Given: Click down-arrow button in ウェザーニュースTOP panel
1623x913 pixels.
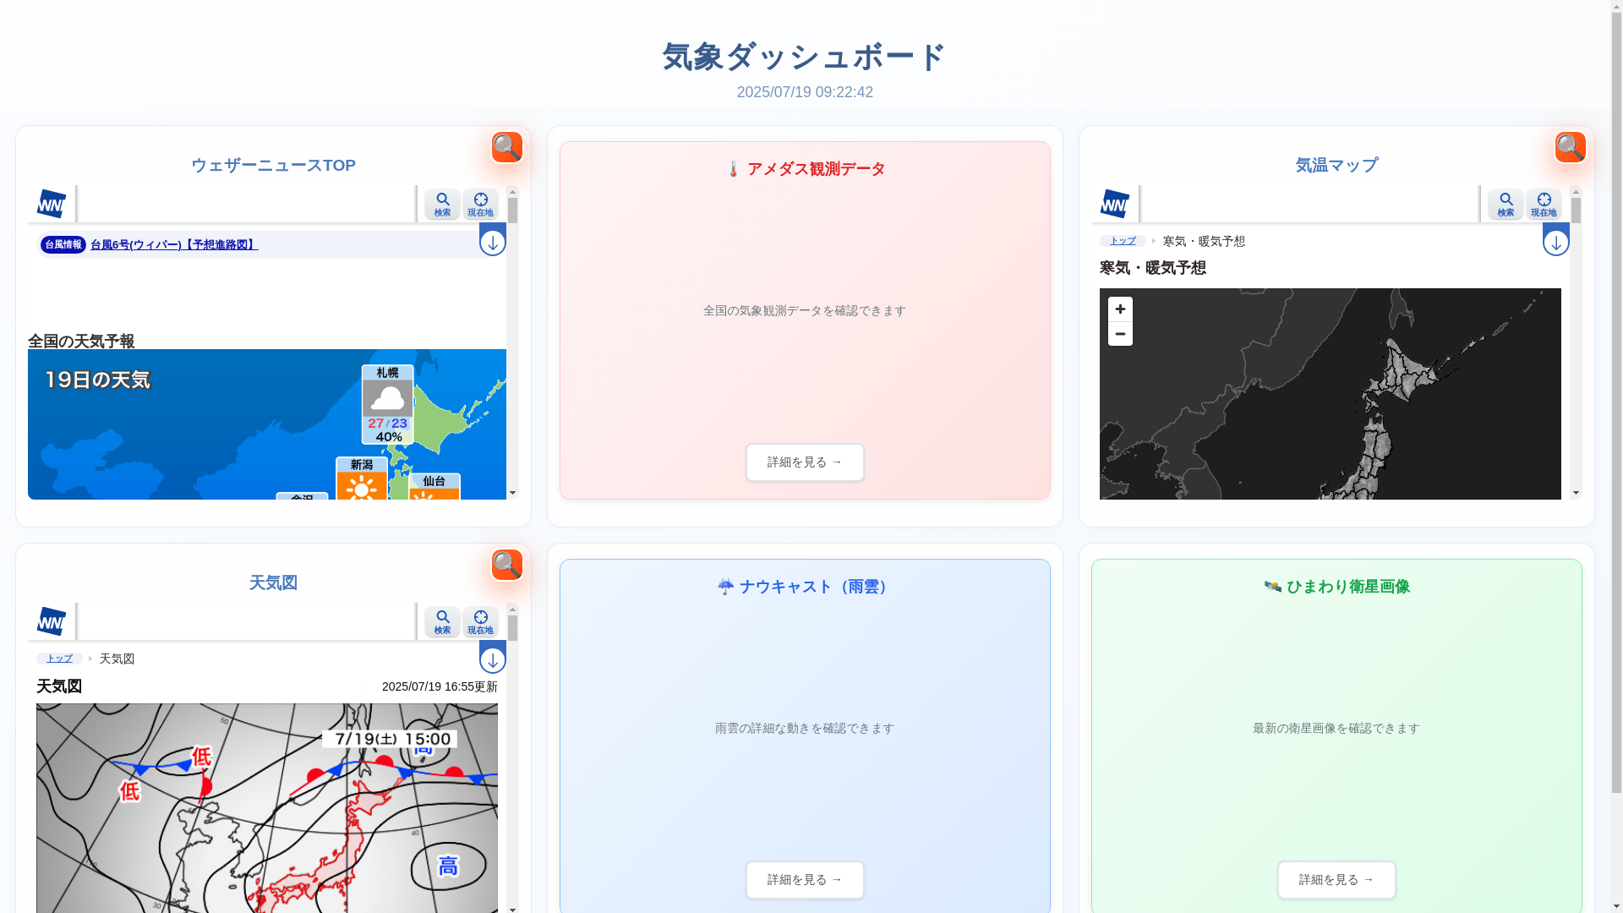Looking at the screenshot, I should pos(493,242).
